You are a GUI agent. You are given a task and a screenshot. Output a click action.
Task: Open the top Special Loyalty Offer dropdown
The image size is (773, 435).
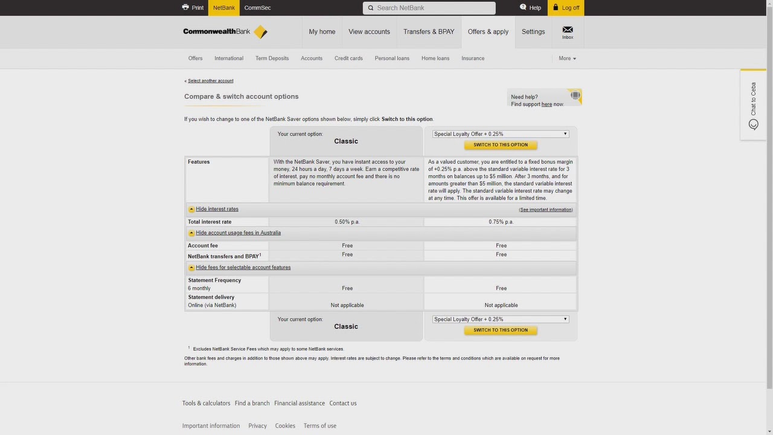coord(501,134)
